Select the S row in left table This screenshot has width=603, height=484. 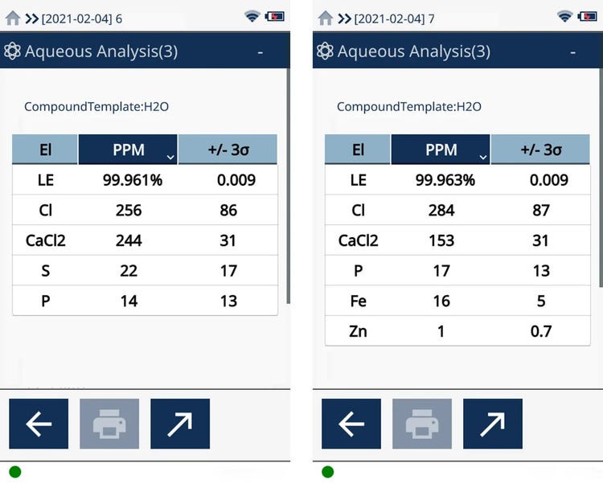pyautogui.click(x=145, y=271)
